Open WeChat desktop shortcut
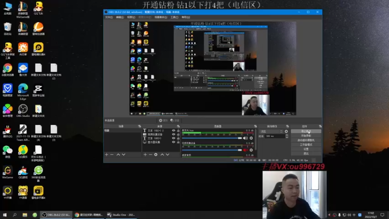This screenshot has width=389, height=219. point(7,152)
